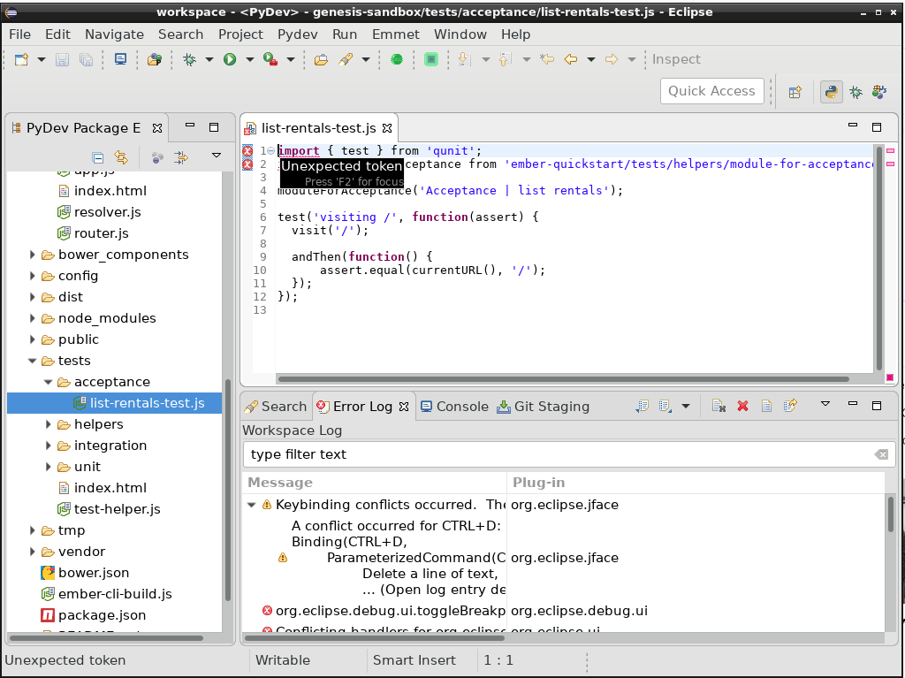Expand the node_modules folder
The width and height of the screenshot is (905, 678).
(33, 319)
